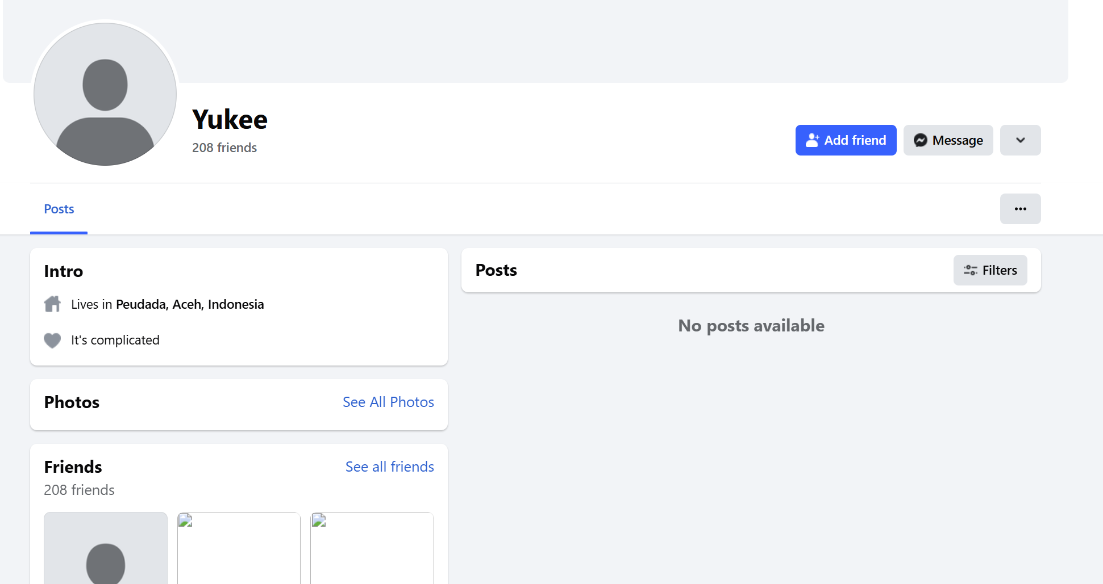The width and height of the screenshot is (1103, 584).
Task: Click the profile name Yukee
Action: [230, 119]
